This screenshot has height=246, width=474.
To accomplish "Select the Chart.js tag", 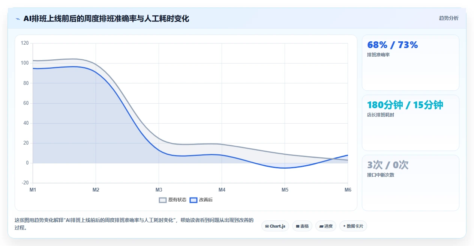I will click(275, 226).
